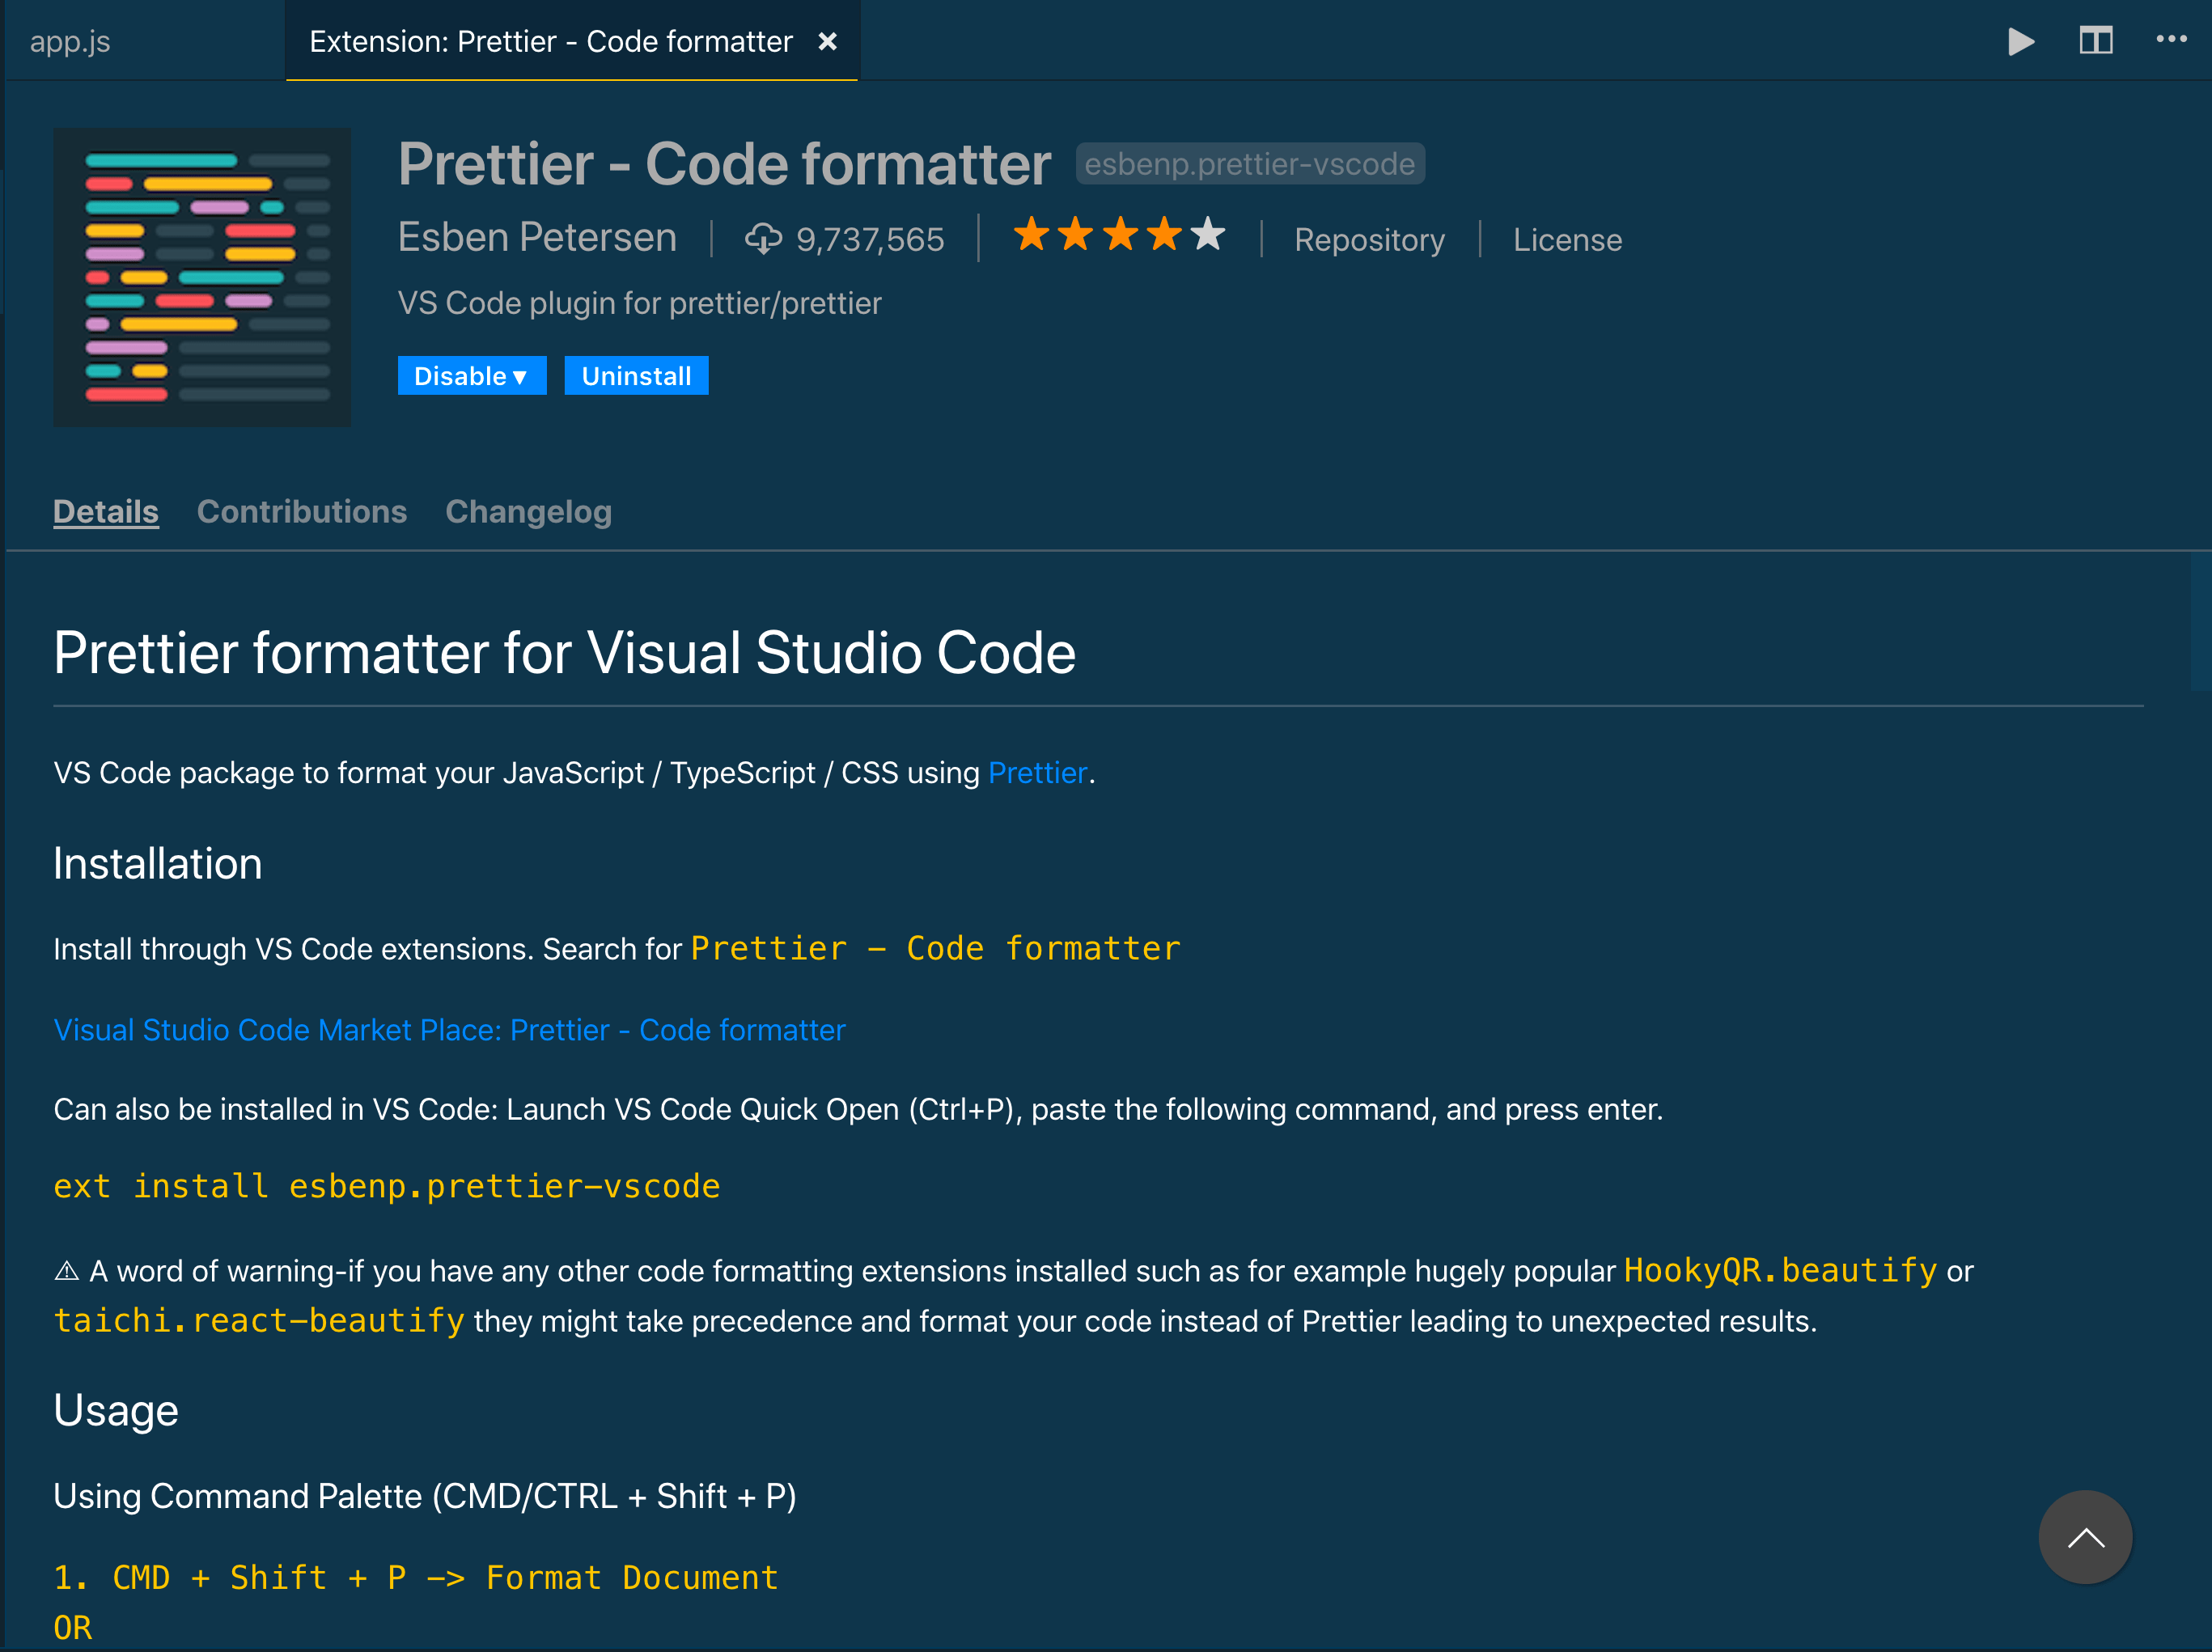Click the fourth rating star
2212x1652 pixels.
point(1165,233)
